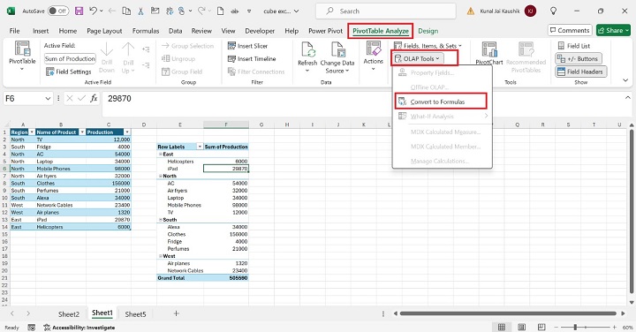Viewport: 636px width, 332px height.
Task: Click the insert function fx icon
Action: click(94, 98)
